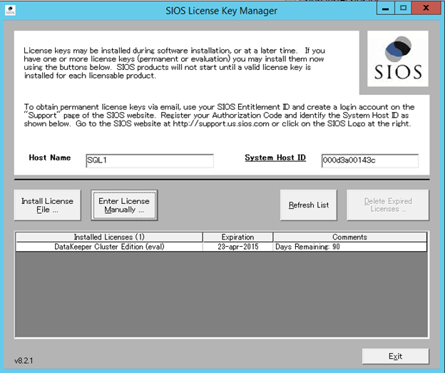Refresh the installed license list
Image resolution: width=445 pixels, height=373 pixels.
tap(309, 205)
